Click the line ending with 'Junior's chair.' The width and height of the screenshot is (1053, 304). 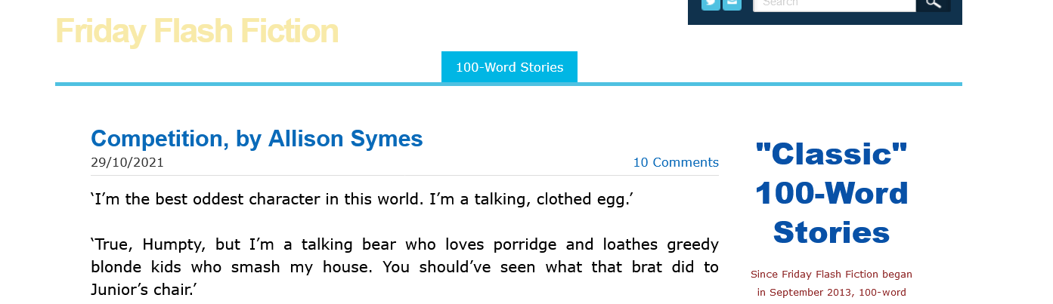coord(143,290)
